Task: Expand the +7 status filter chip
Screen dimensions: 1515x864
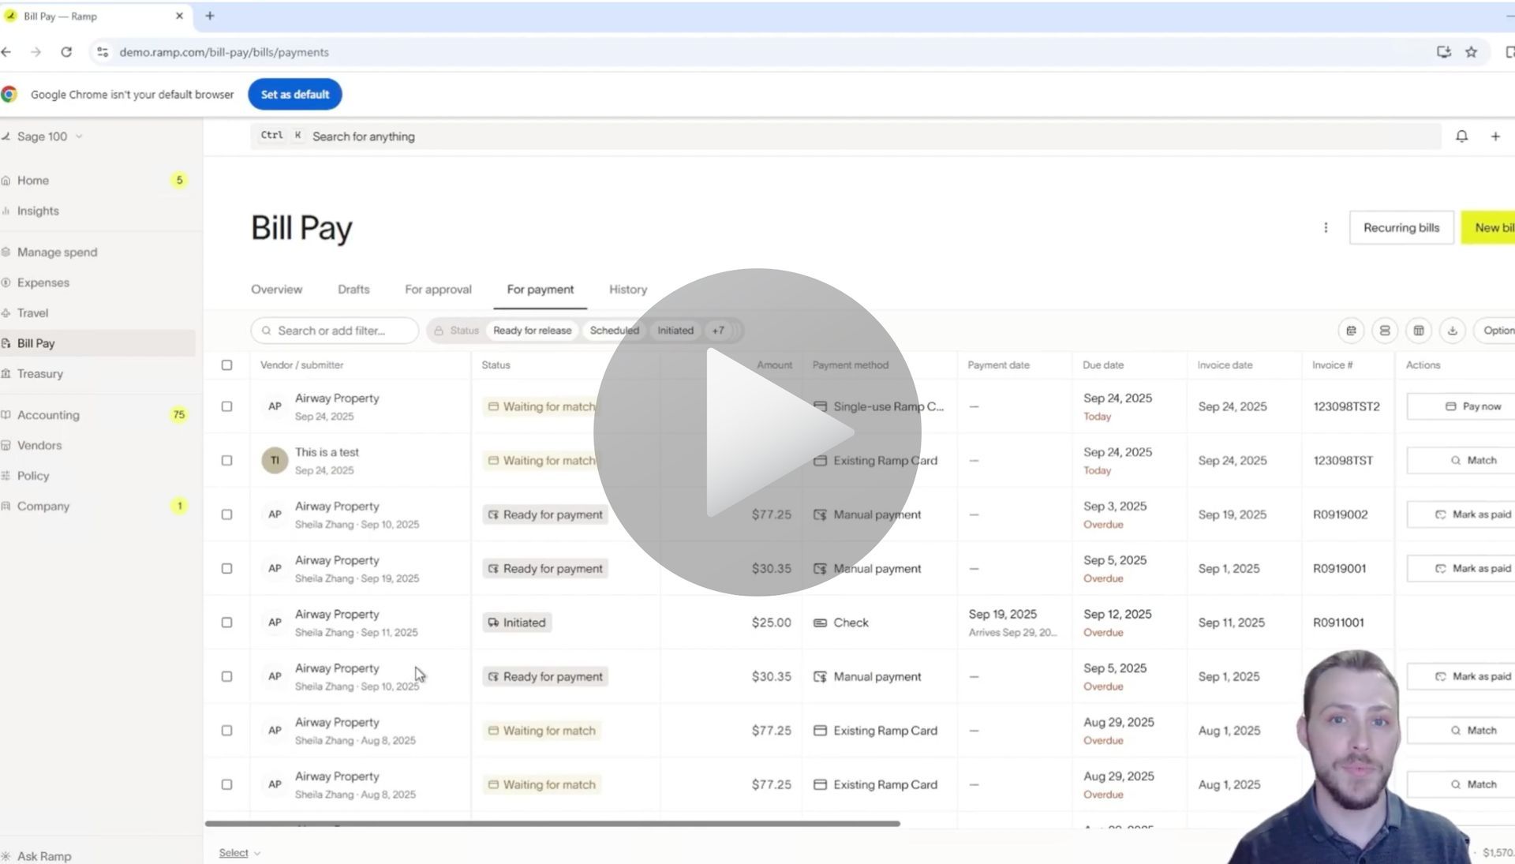Action: (x=718, y=331)
